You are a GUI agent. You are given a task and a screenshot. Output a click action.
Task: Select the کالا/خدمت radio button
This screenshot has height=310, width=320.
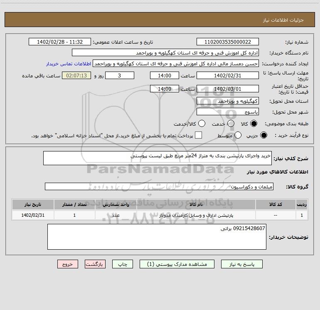click(x=202, y=124)
